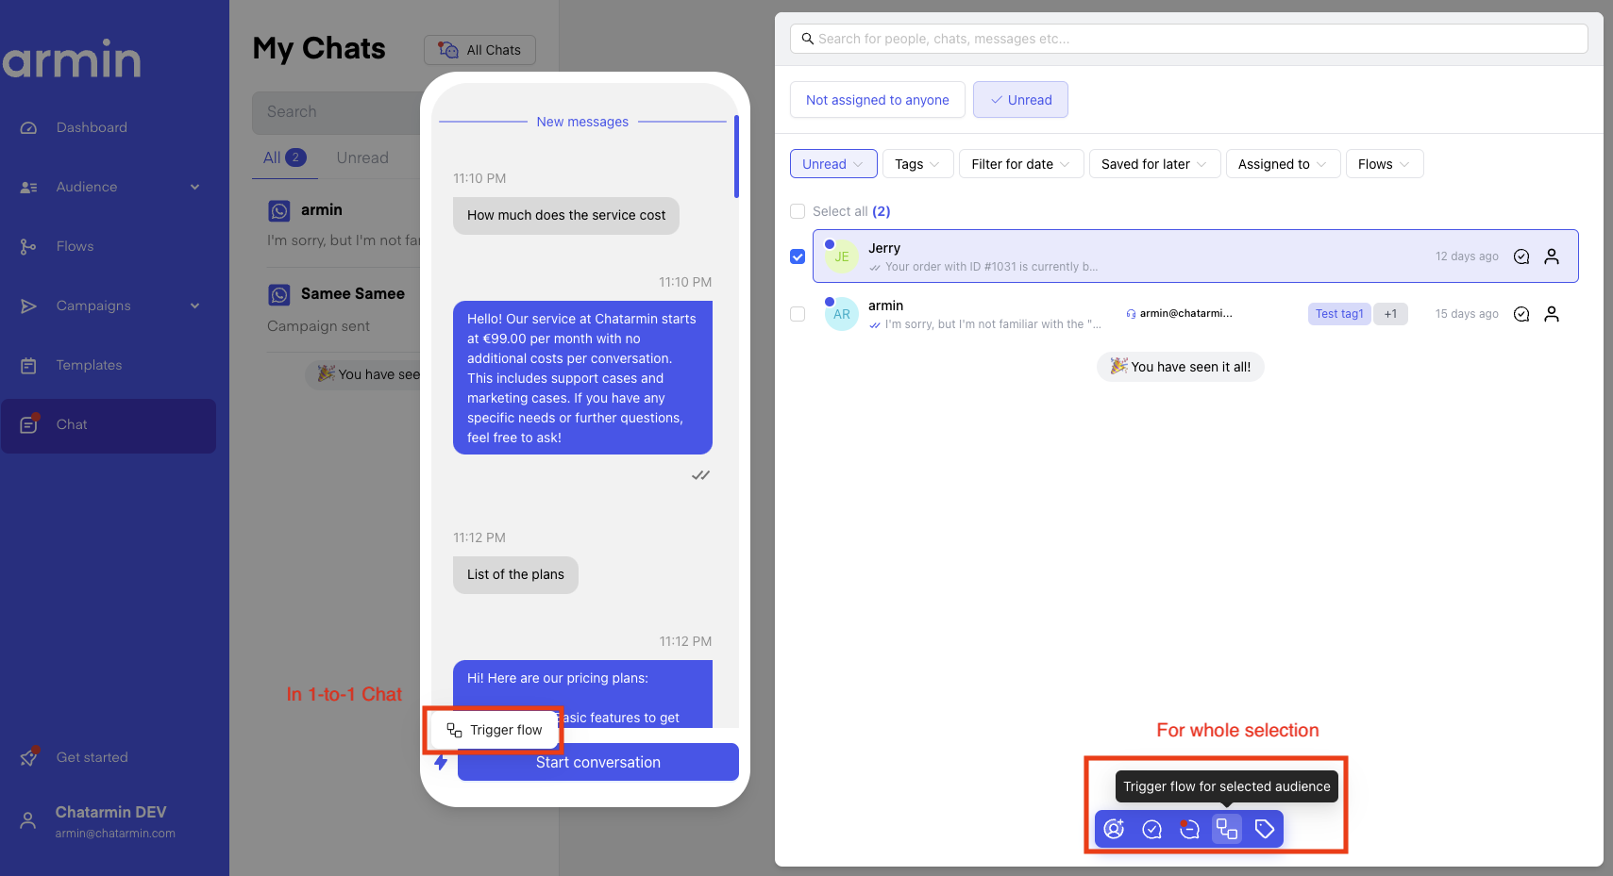Click the assign person icon on armin's row

[x=1552, y=314]
